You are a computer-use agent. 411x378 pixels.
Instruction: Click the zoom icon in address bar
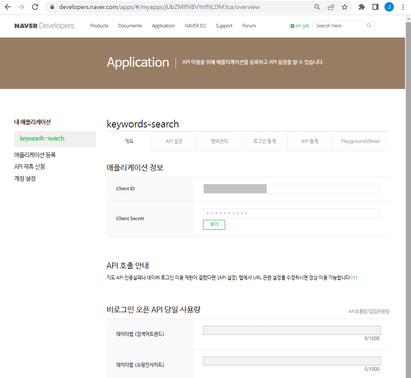(x=317, y=7)
